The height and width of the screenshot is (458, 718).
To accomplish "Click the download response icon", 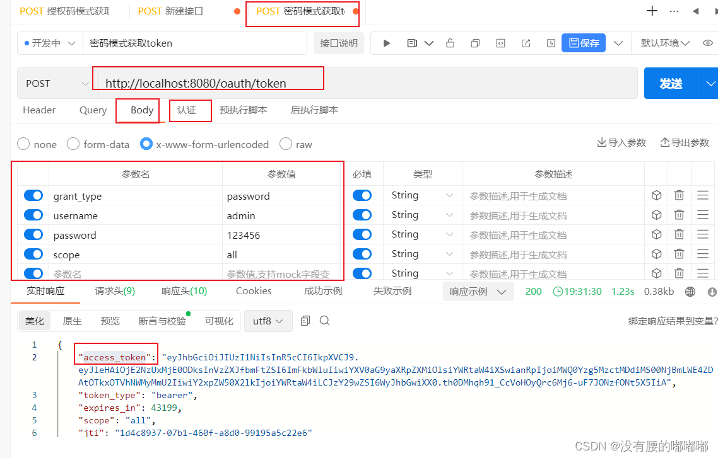I will [x=712, y=292].
